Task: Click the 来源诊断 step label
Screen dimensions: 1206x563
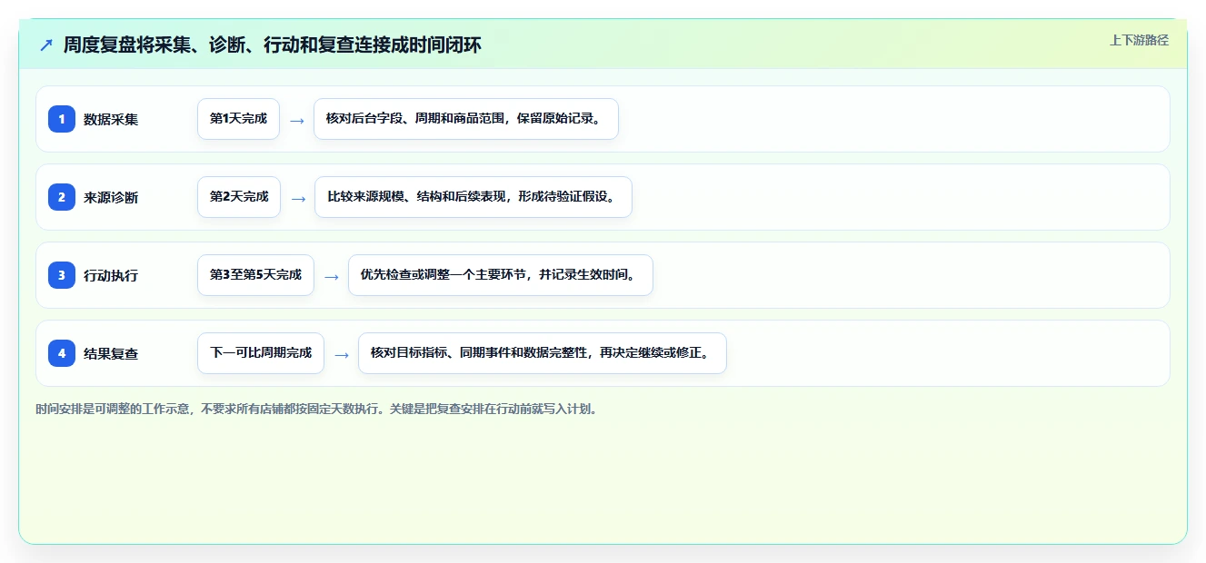Action: 111,197
